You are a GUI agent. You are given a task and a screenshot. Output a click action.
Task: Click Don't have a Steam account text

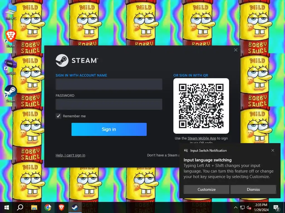(163, 155)
